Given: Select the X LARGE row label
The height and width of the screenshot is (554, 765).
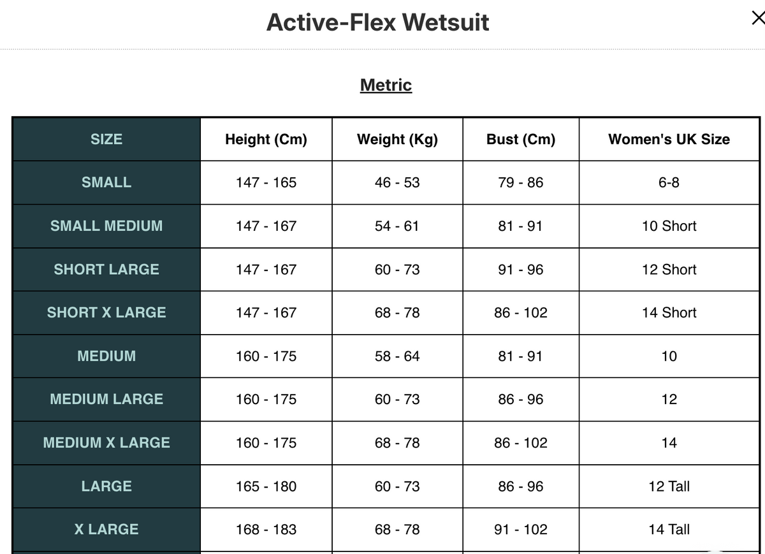Looking at the screenshot, I should (x=106, y=529).
